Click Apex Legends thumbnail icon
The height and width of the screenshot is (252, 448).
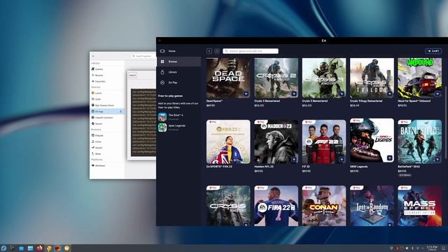pyautogui.click(x=162, y=127)
